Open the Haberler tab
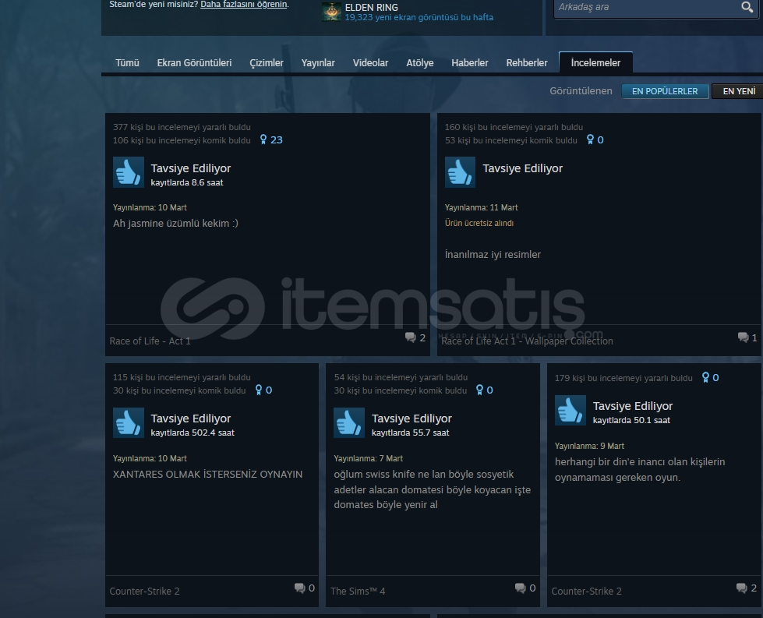This screenshot has height=618, width=763. [470, 63]
